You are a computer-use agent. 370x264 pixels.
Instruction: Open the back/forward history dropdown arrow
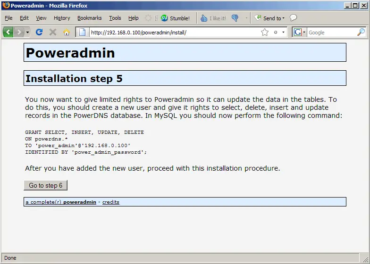[x=27, y=32]
